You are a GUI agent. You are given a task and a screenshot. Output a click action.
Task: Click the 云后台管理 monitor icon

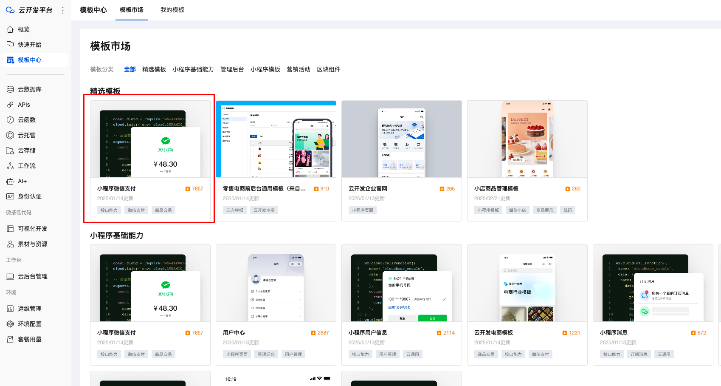click(x=10, y=276)
